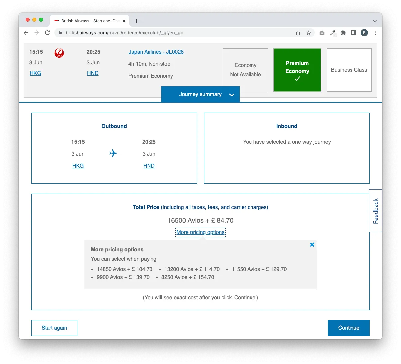
Task: Toggle the More pricing options link
Action: [200, 232]
